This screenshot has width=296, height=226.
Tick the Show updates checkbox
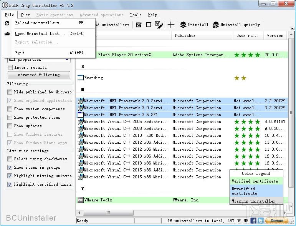[x=10, y=126]
